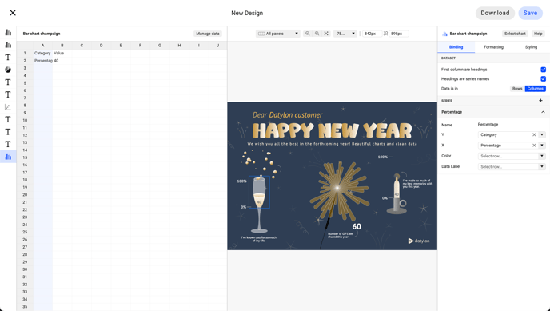Select the pie chart object icon in sidebar
The image size is (550, 311).
pyautogui.click(x=8, y=70)
